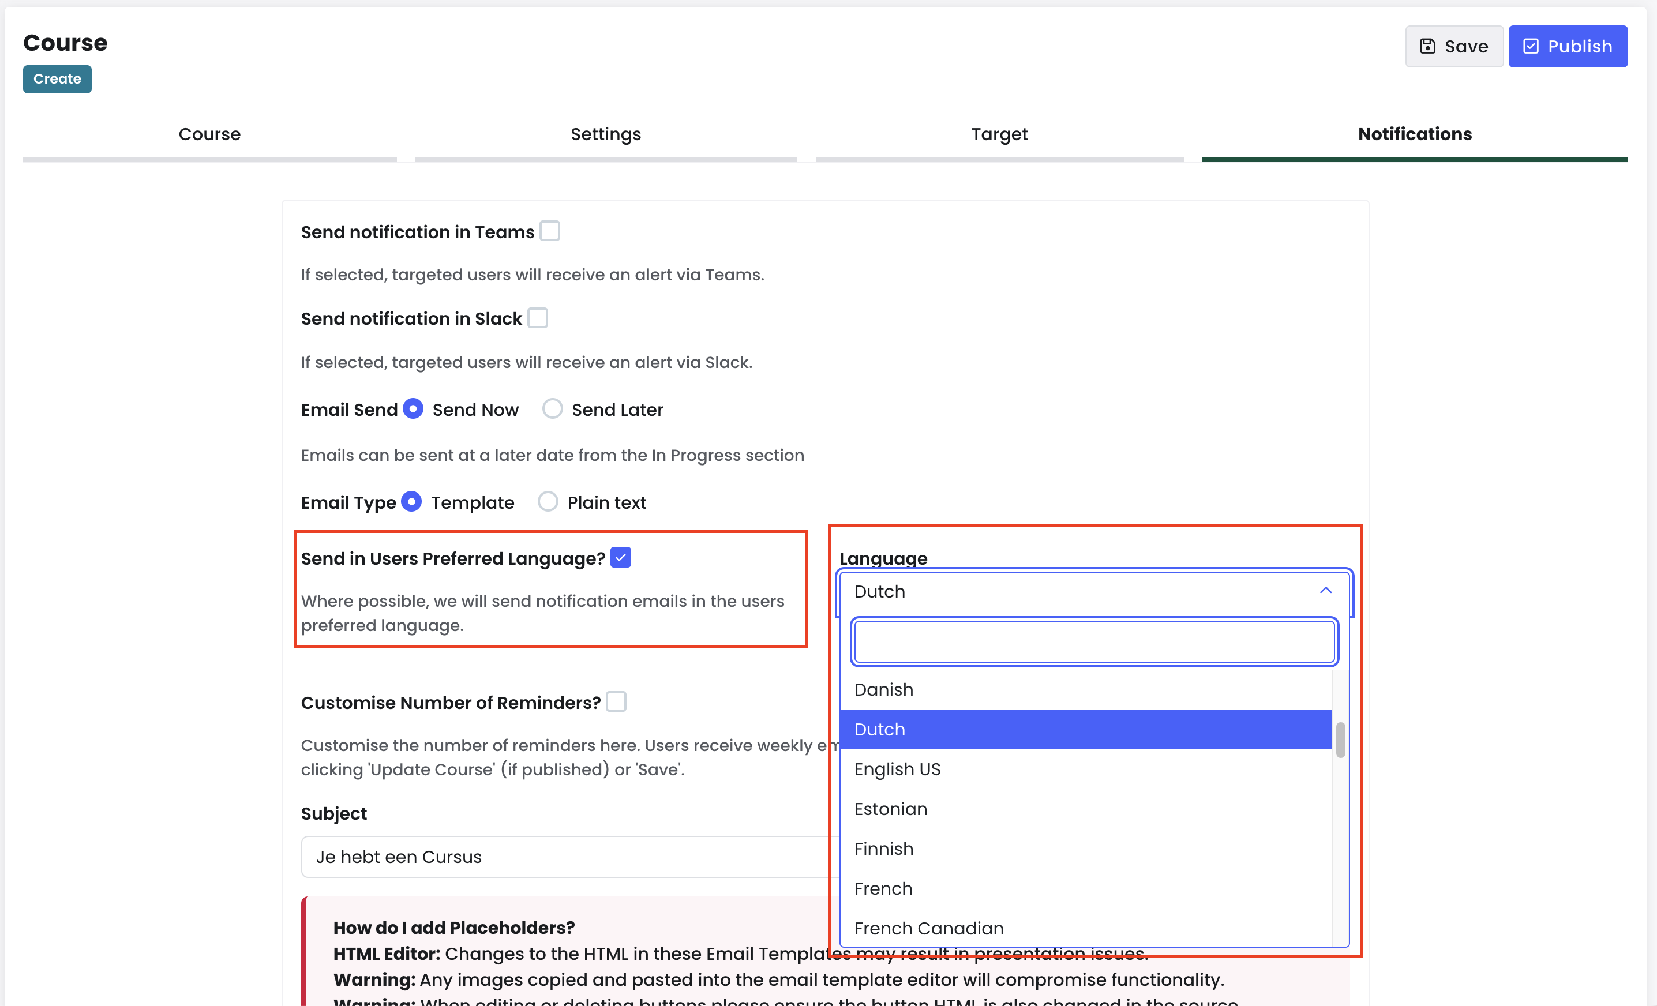Choose the Send Later radio option

552,409
